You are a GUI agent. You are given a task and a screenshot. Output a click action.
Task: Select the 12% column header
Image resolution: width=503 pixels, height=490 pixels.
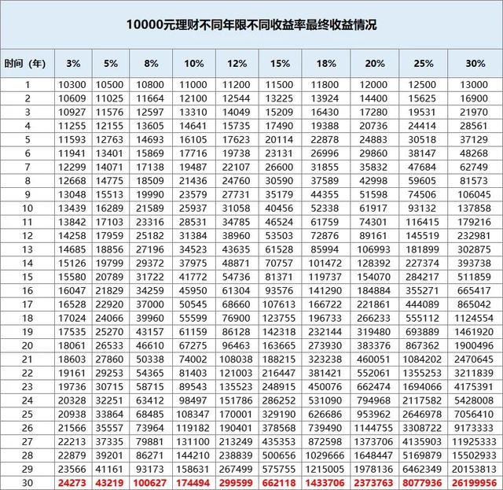[237, 64]
